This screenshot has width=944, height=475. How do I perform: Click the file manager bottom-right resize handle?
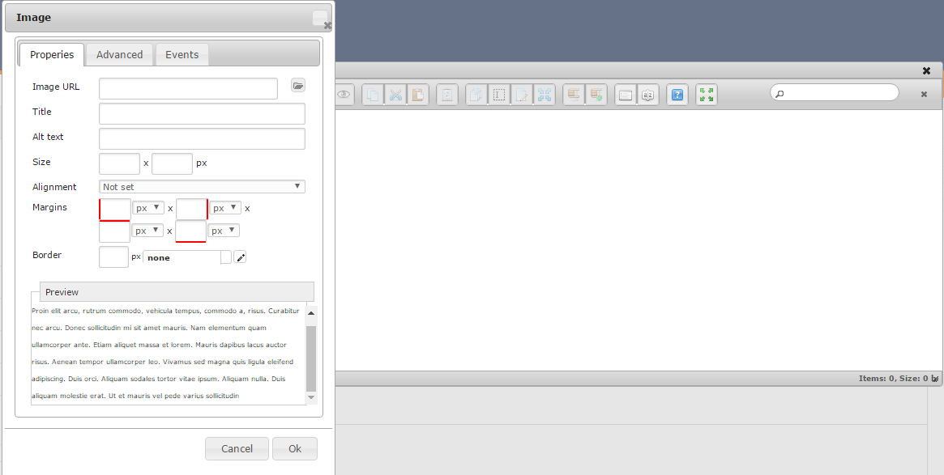pyautogui.click(x=935, y=379)
